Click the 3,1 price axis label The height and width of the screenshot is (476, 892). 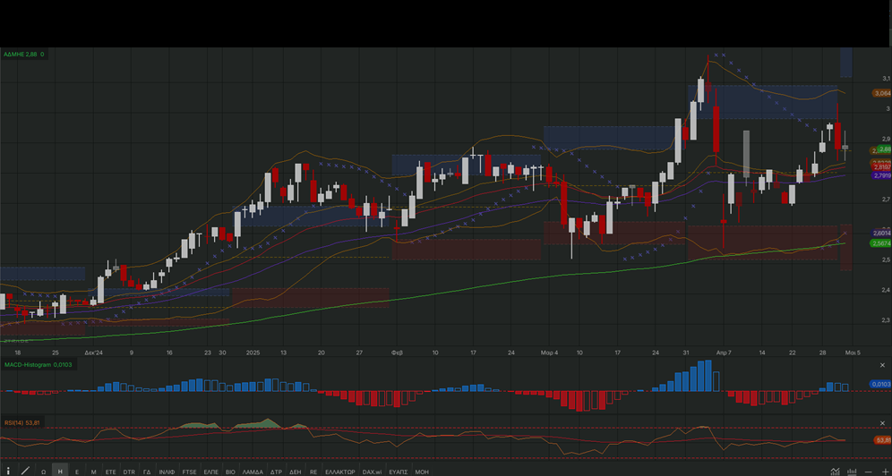tap(887, 78)
